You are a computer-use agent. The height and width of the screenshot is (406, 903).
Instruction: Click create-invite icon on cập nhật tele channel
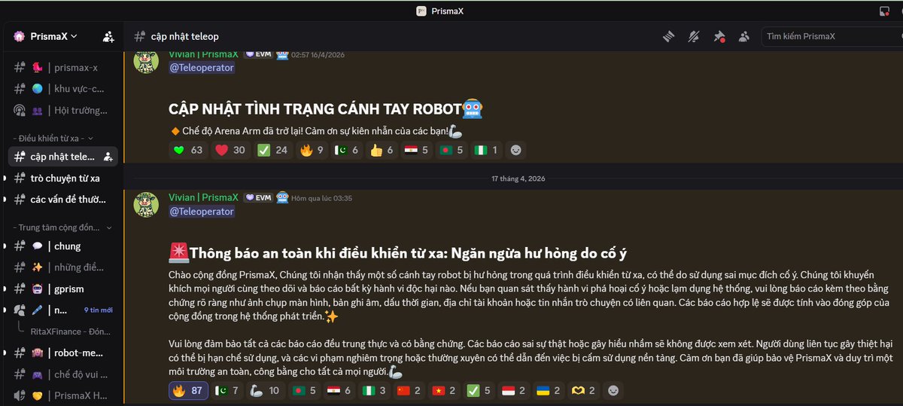click(108, 157)
